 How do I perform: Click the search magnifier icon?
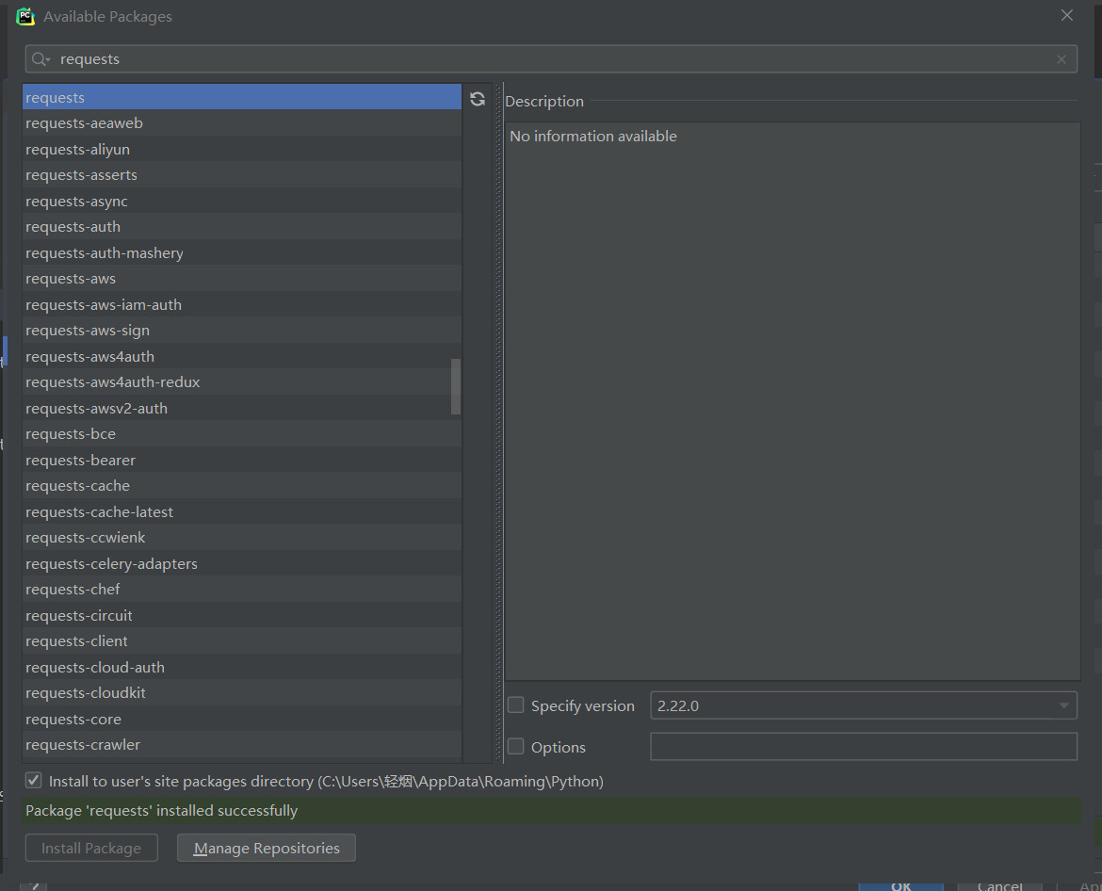coord(41,59)
